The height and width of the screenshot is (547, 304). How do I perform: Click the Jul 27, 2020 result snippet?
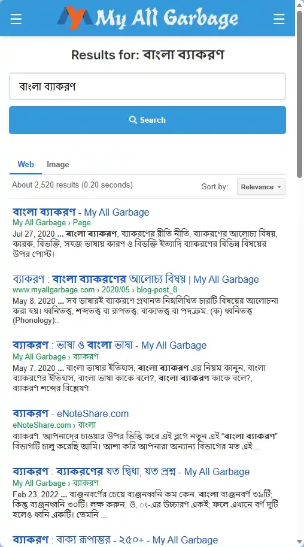click(145, 243)
